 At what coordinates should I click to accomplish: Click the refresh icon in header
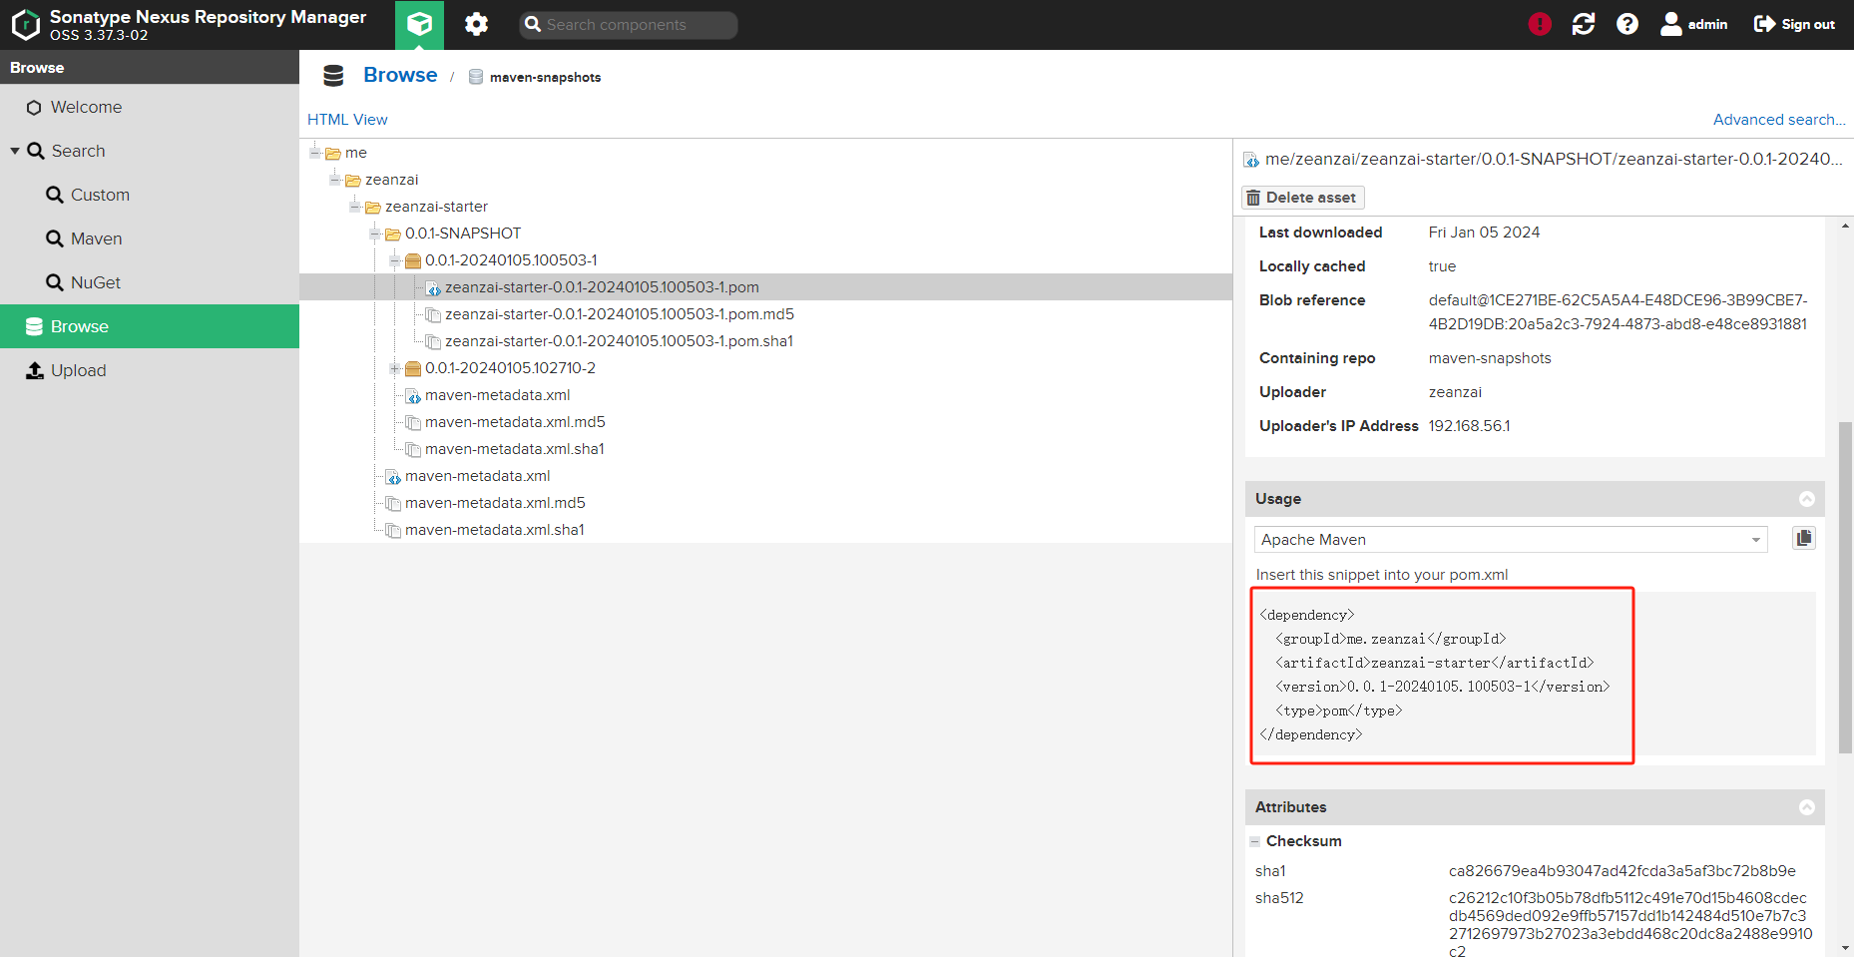click(1584, 24)
